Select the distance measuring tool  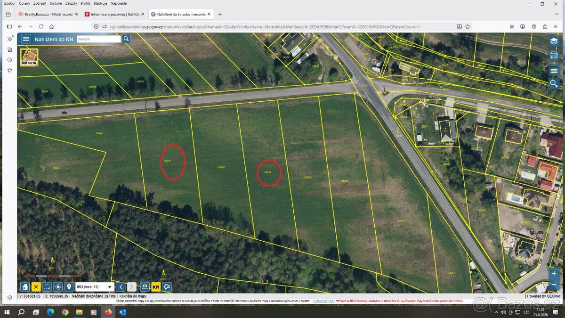(145, 286)
